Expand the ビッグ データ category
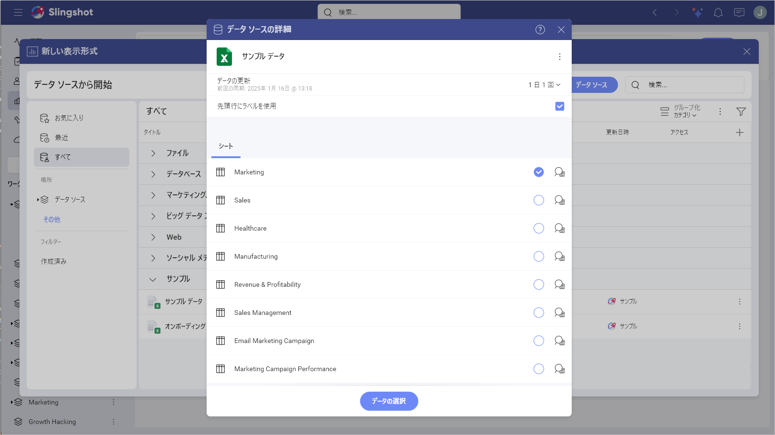 click(153, 216)
